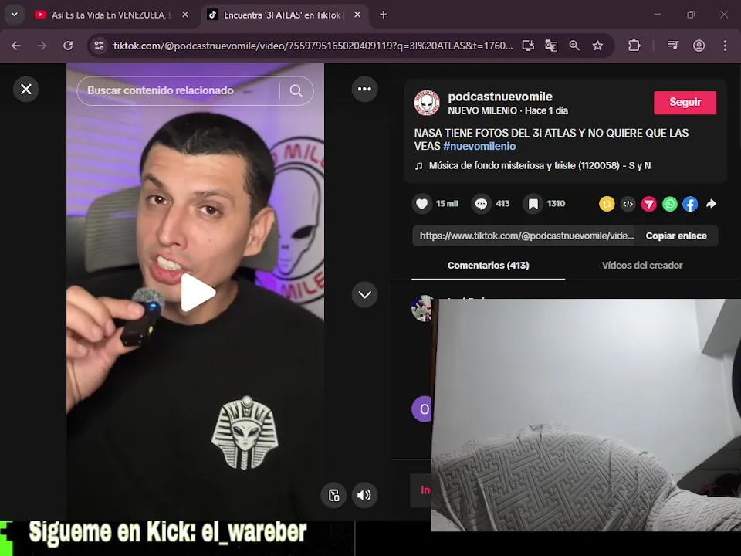Viewport: 741px width, 556px height.
Task: Share video to Facebook
Action: click(x=690, y=204)
